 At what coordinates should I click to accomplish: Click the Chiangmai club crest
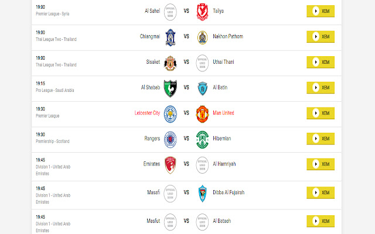point(171,36)
